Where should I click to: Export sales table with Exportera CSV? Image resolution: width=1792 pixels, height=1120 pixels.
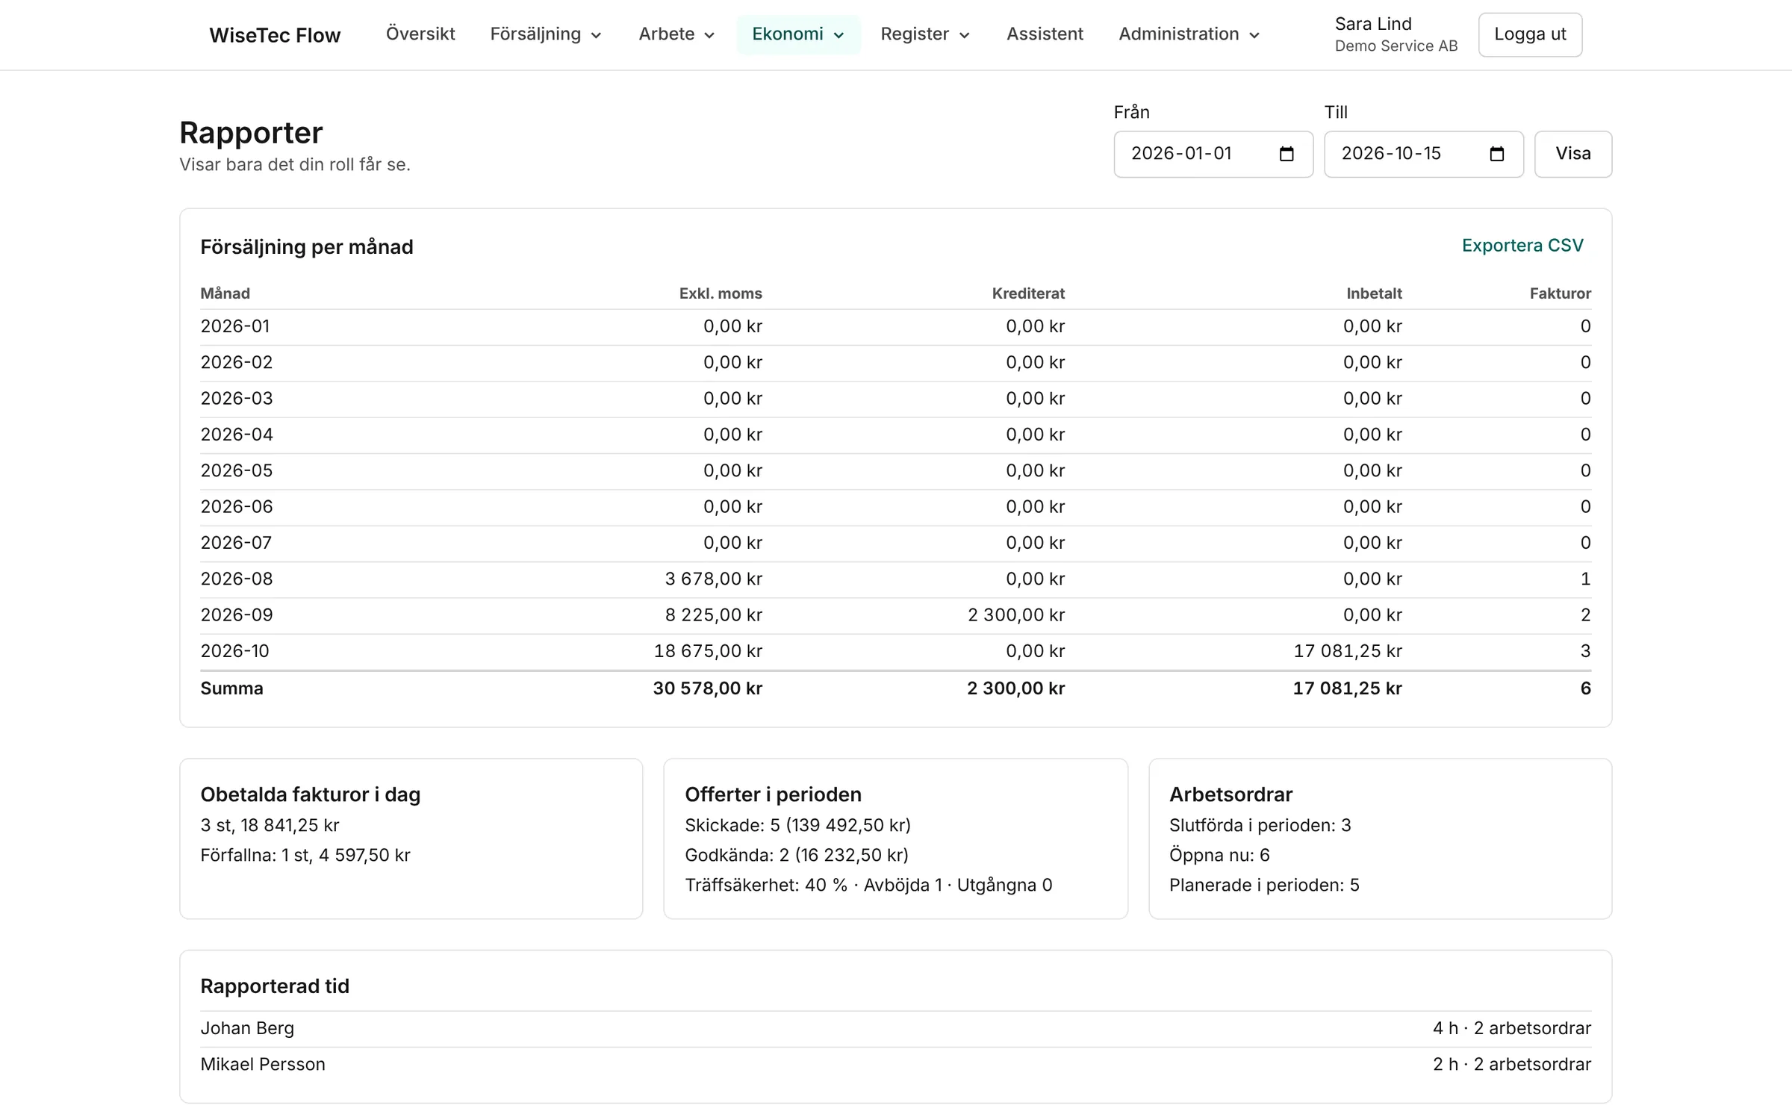(x=1522, y=246)
